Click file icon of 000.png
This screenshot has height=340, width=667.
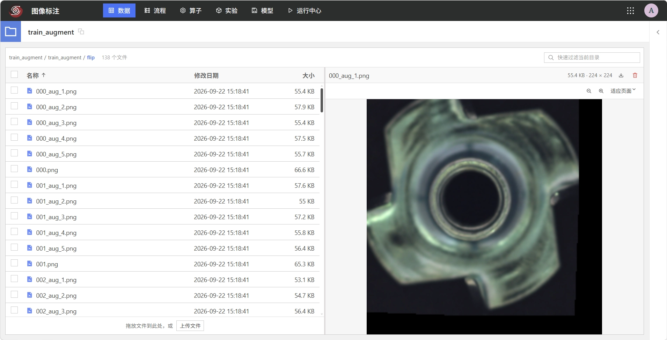[30, 169]
